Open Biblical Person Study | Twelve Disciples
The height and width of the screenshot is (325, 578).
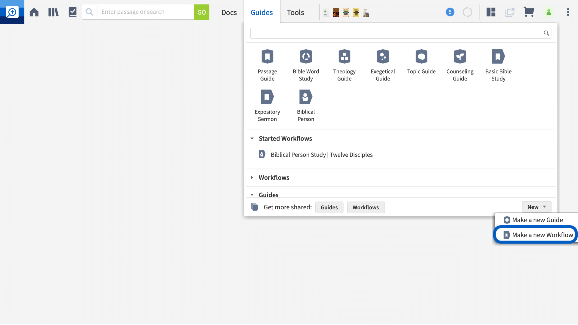tap(321, 154)
